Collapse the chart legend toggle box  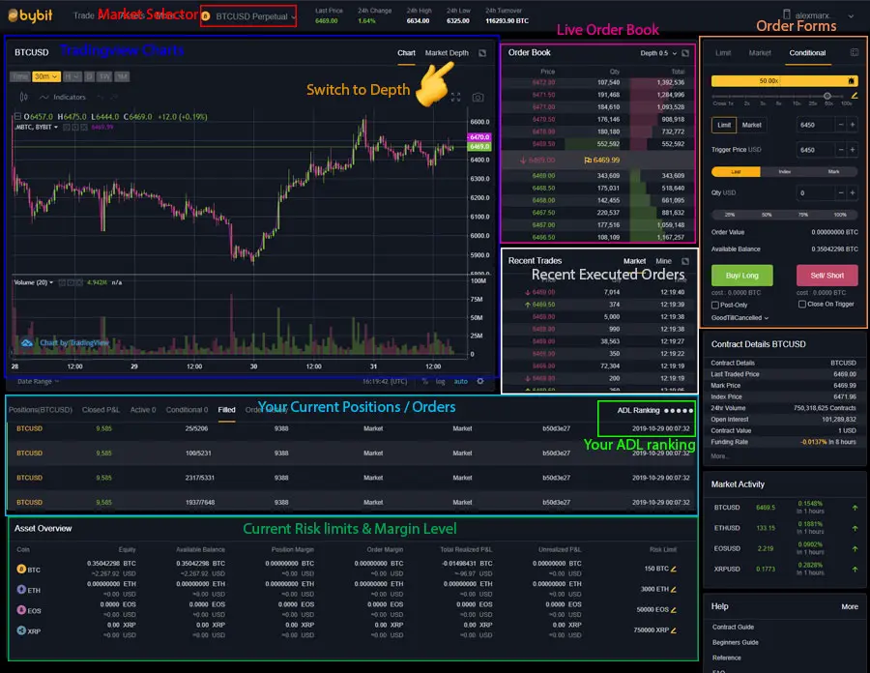(x=17, y=116)
